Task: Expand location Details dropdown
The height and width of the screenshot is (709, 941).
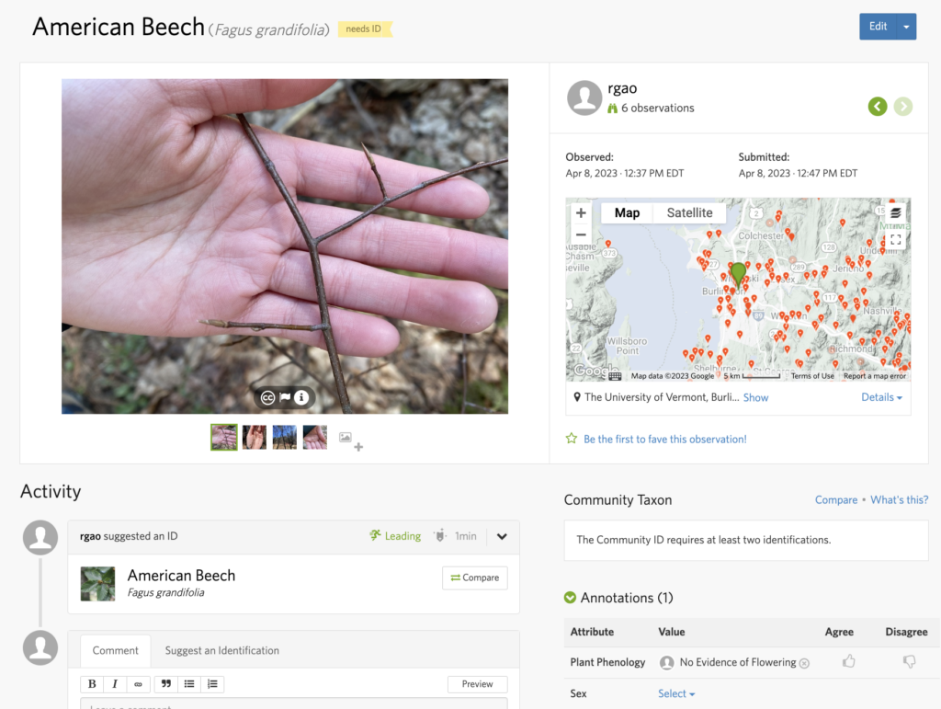Action: click(x=881, y=397)
